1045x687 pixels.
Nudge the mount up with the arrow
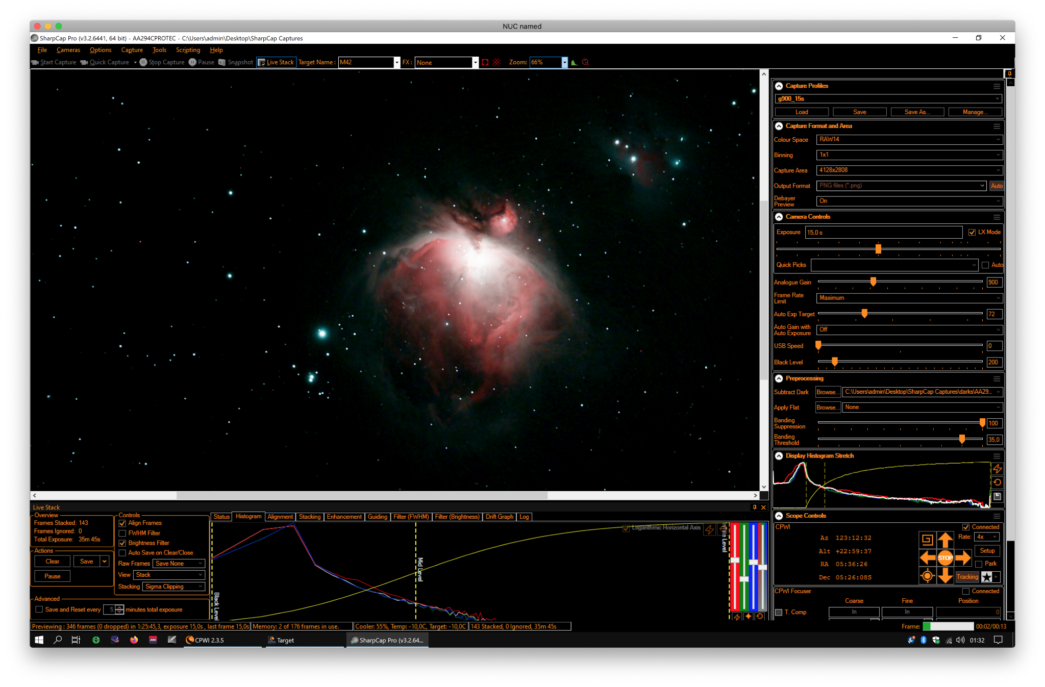tap(946, 540)
